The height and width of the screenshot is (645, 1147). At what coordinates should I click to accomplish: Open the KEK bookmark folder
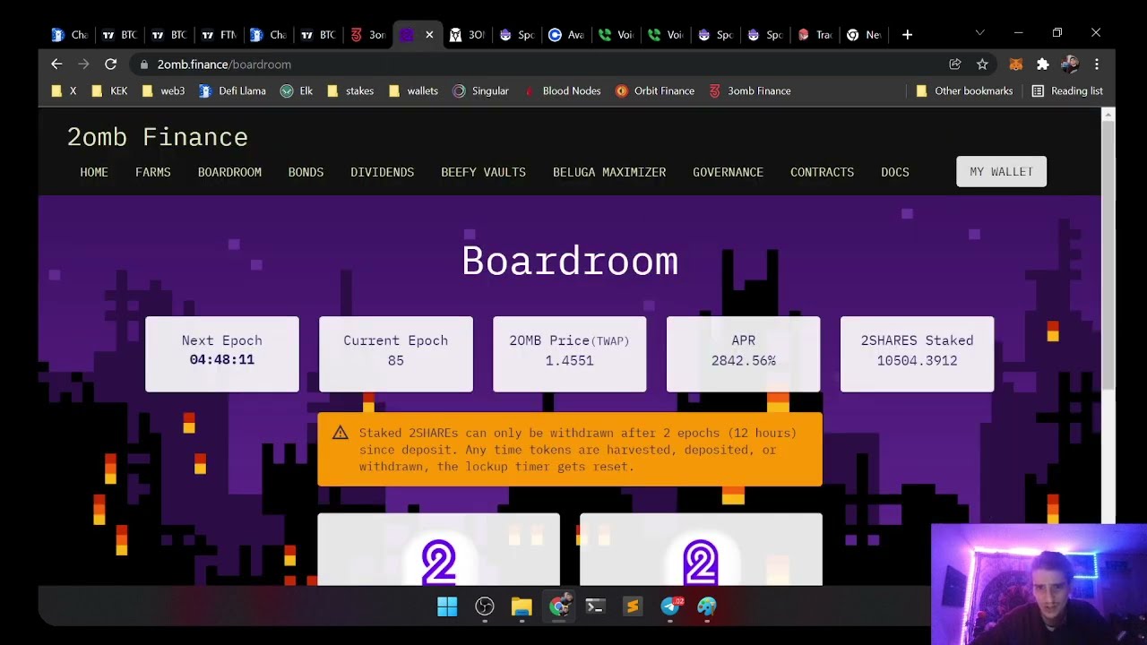point(110,90)
